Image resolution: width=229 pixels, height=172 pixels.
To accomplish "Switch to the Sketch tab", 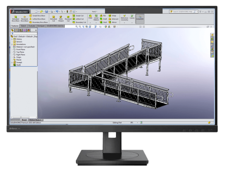I will click(23, 26).
